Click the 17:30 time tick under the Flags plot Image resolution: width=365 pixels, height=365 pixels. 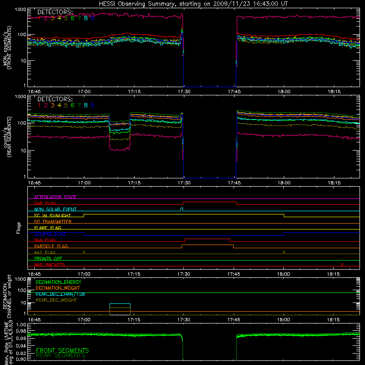click(x=184, y=274)
